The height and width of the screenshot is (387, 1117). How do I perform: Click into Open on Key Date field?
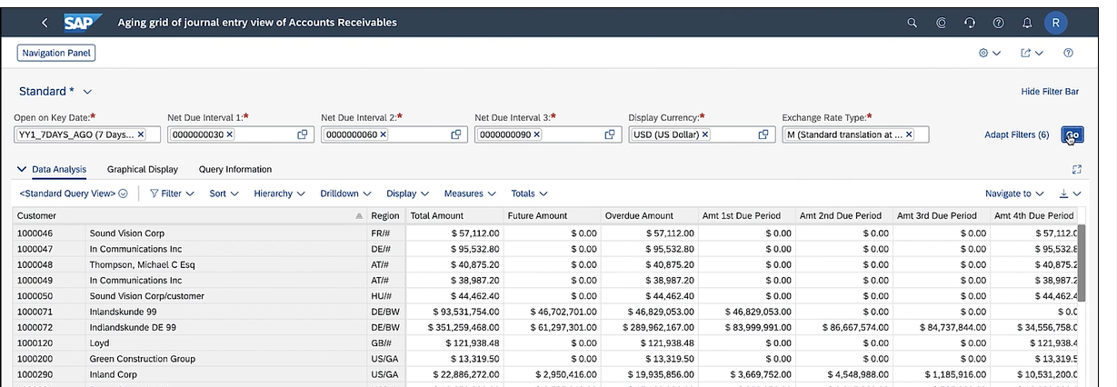[x=87, y=134]
